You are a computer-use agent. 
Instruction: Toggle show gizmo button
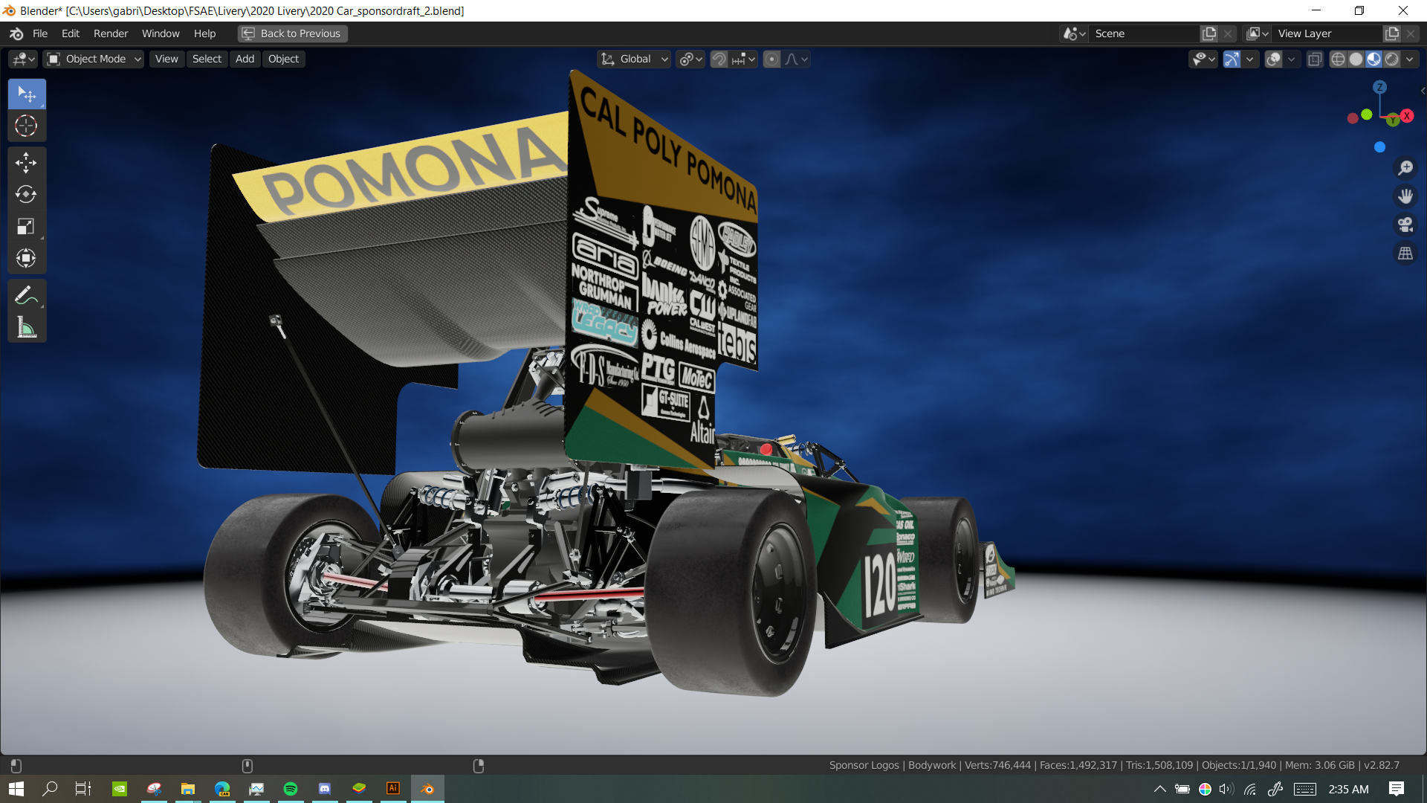coord(1232,59)
